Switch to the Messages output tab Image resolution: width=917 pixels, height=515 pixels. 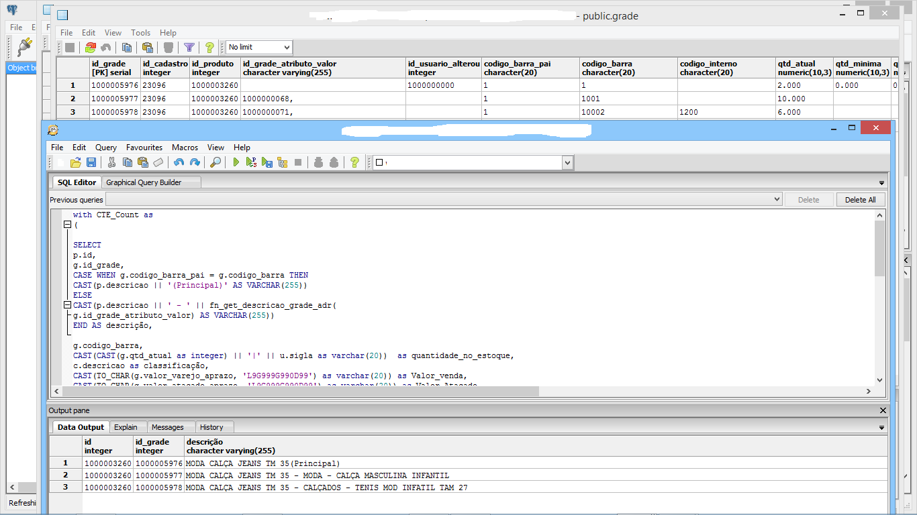pyautogui.click(x=167, y=427)
